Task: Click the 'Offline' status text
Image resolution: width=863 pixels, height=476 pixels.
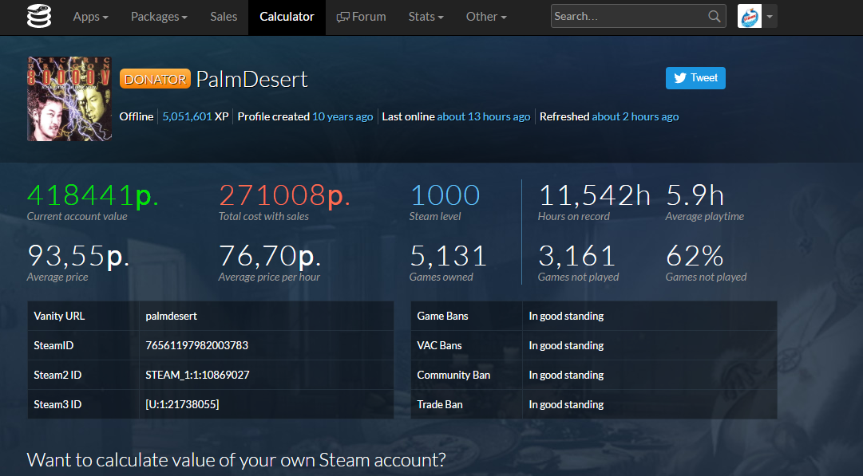Action: (x=137, y=116)
